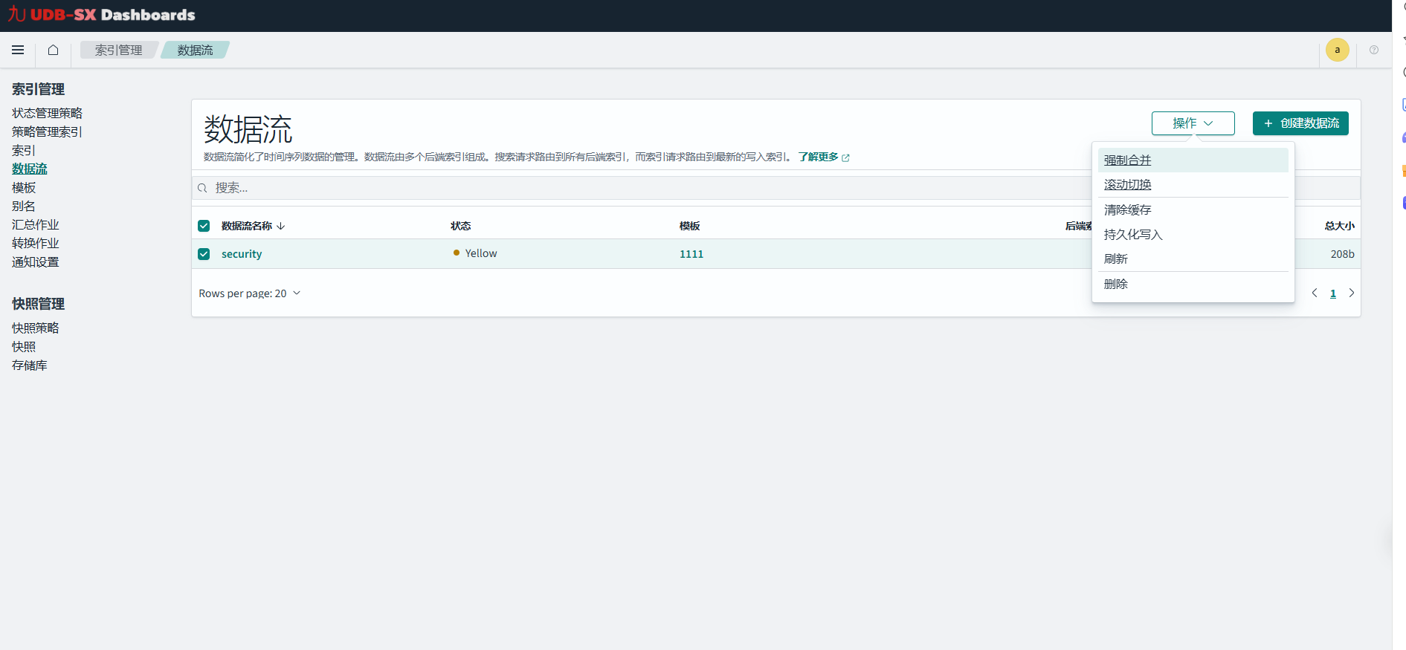Click the UDB-SX Dashboards logo
The height and width of the screenshot is (650, 1406).
point(102,15)
